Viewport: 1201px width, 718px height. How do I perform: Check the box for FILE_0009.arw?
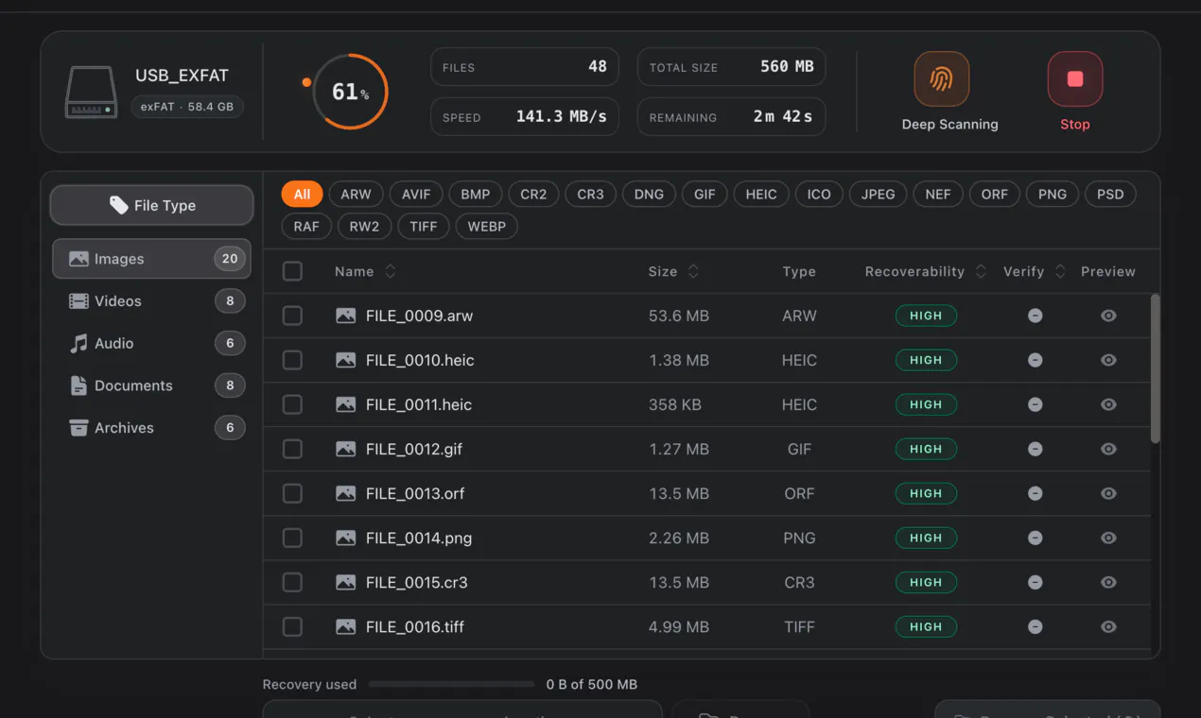(x=292, y=316)
